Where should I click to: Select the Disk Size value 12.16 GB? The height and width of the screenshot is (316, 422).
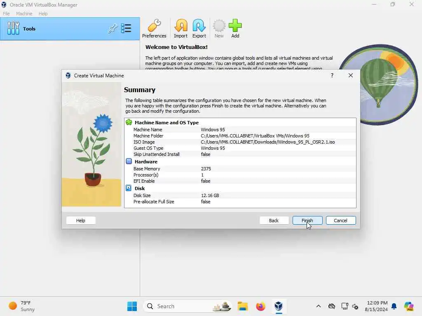click(210, 195)
